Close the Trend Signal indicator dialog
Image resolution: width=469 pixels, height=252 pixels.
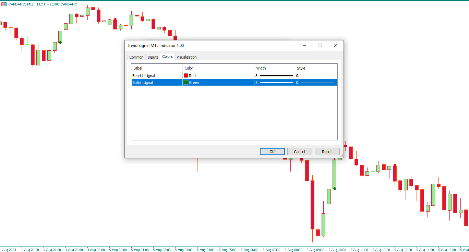coord(336,45)
